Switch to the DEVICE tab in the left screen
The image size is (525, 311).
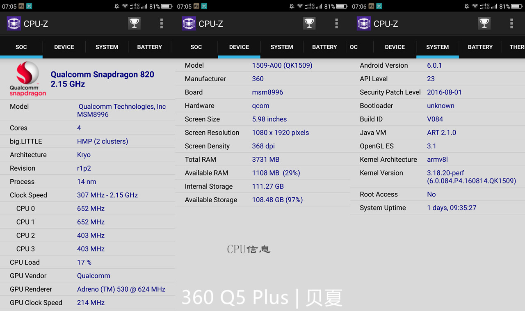tap(64, 47)
